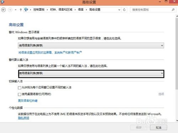Click the vertical scrollbar thumb
178x133 pixels.
click(177, 54)
